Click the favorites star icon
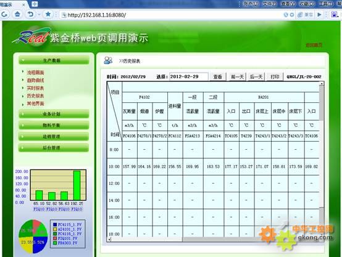 (x=48, y=14)
